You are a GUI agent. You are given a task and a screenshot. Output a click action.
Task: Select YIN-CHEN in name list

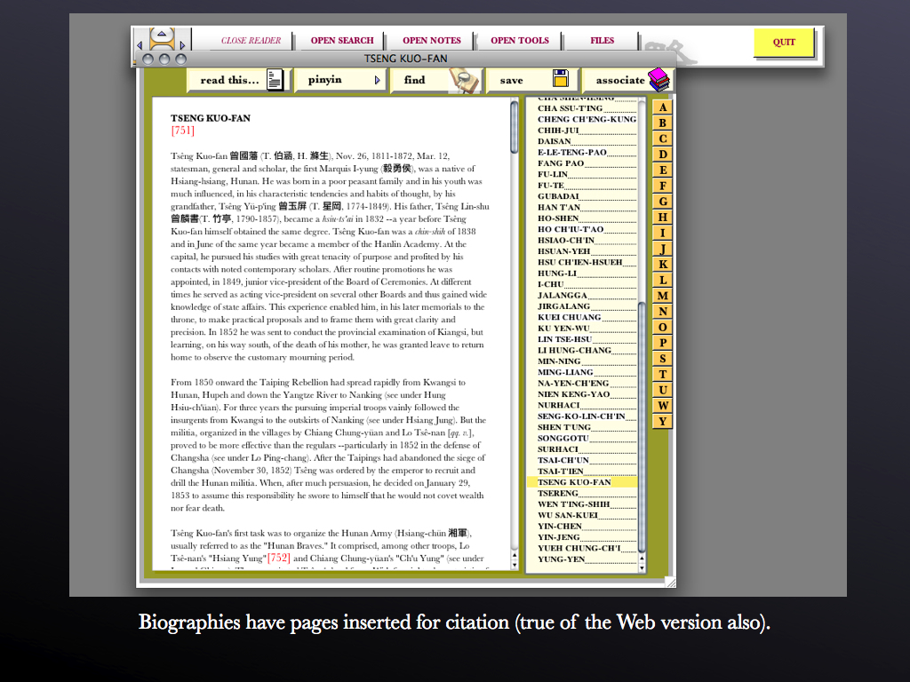click(x=560, y=526)
